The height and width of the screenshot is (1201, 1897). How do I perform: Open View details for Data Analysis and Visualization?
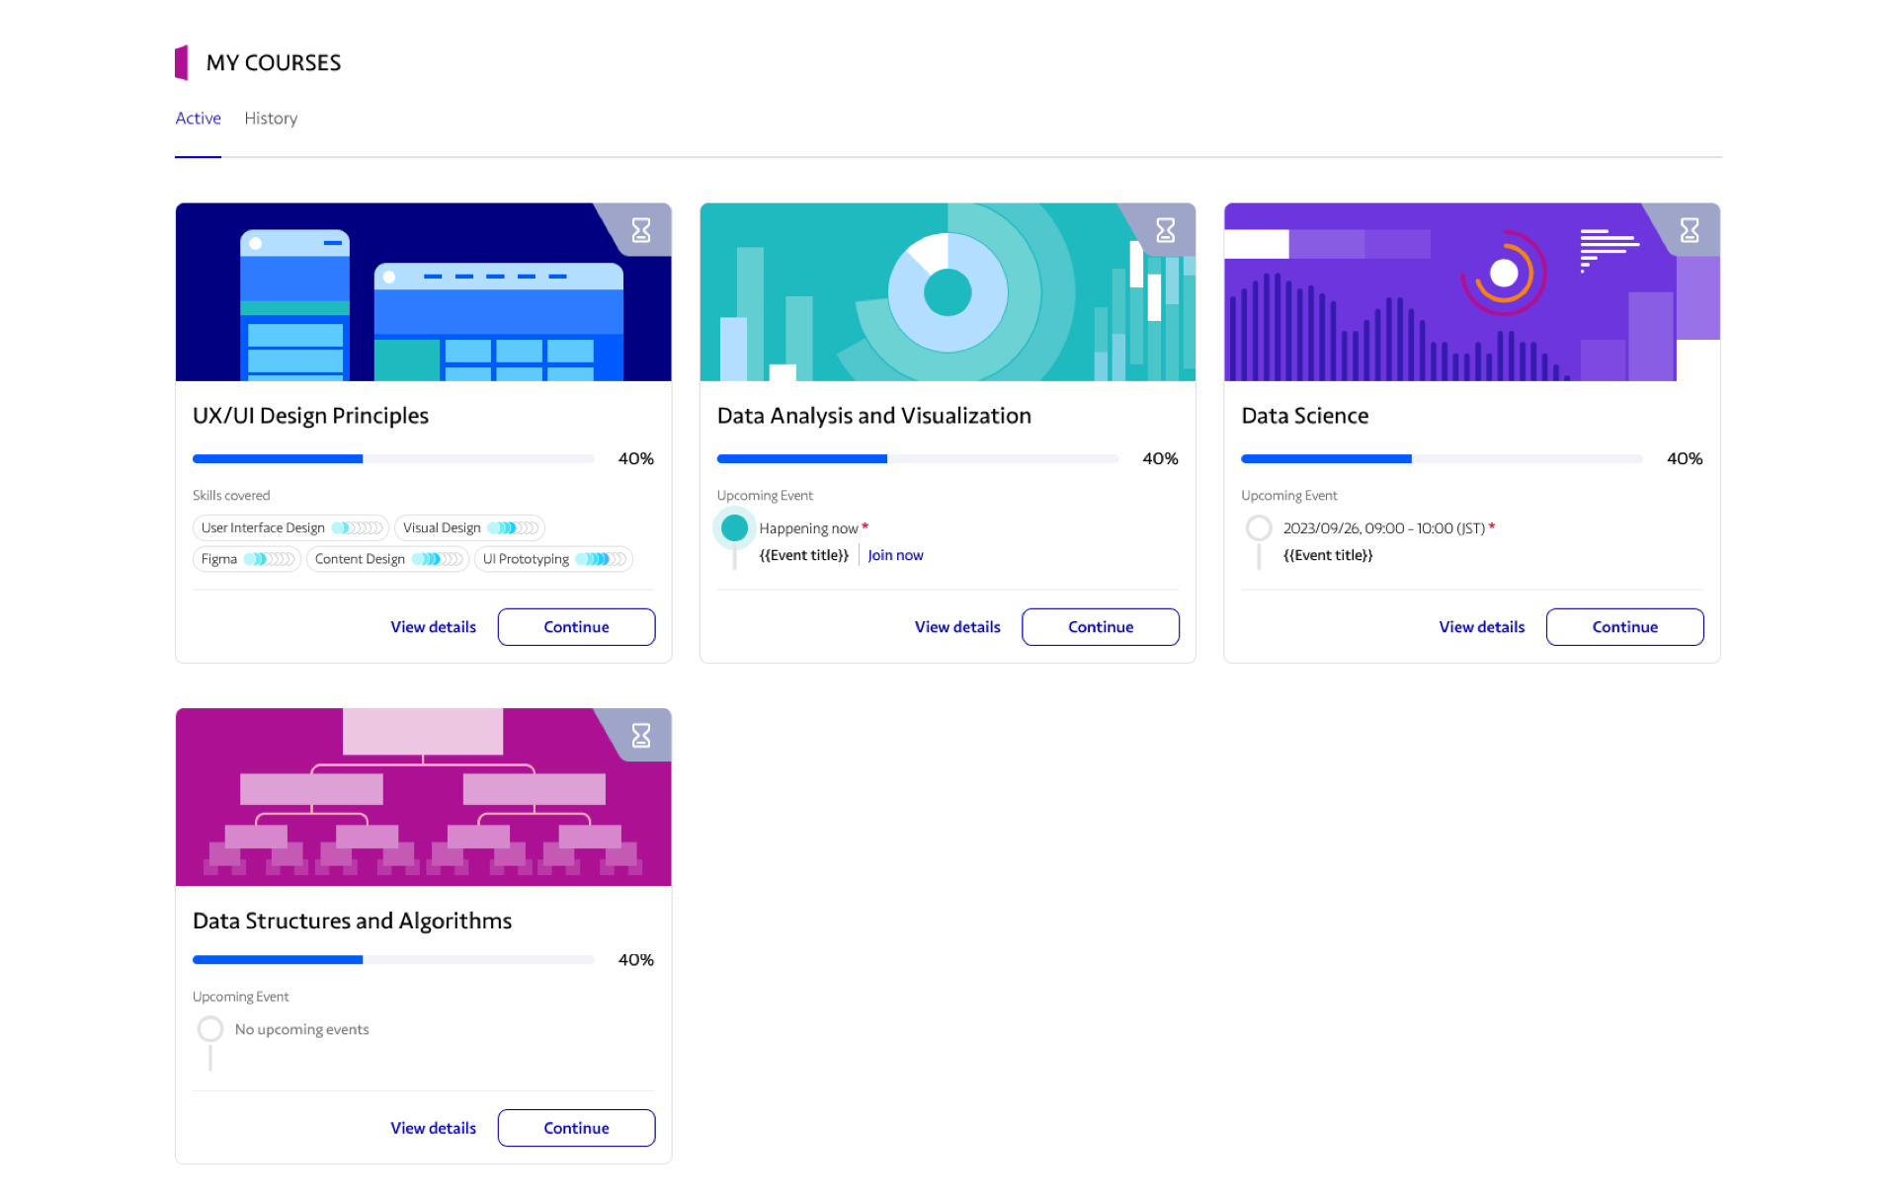click(x=956, y=627)
